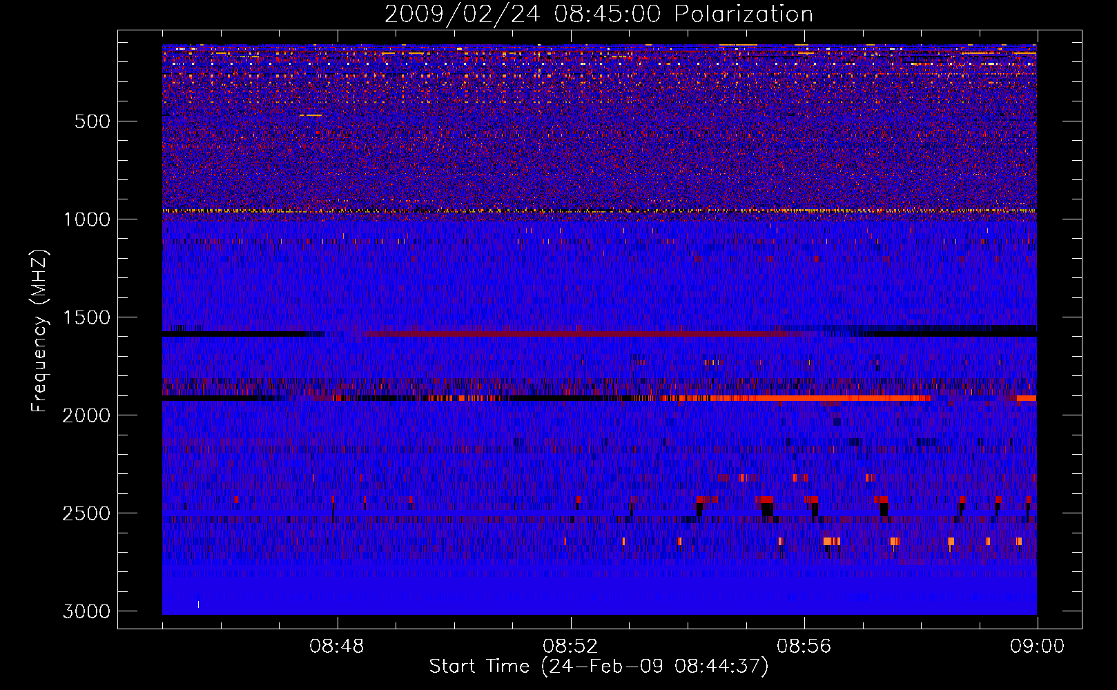Click the 08:52 time tick label

point(570,647)
